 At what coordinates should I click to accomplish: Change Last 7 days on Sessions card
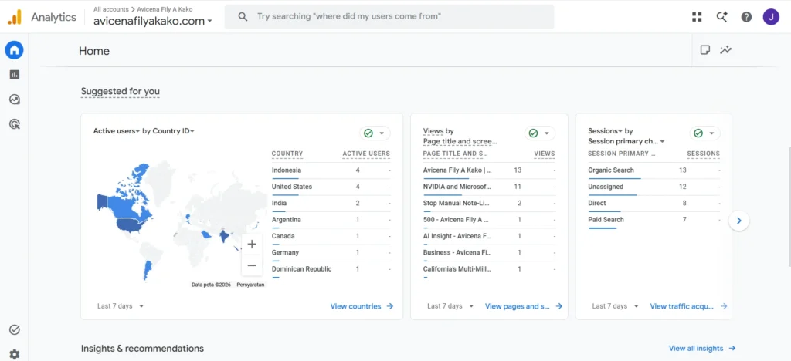[x=616, y=306]
